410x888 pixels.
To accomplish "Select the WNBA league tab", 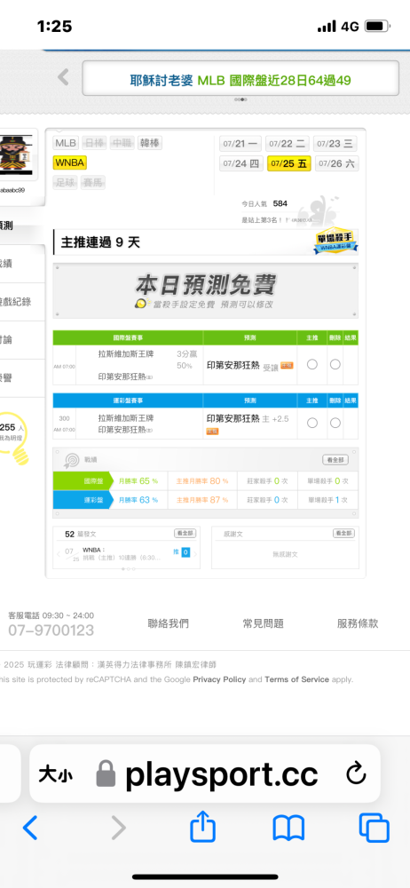I will (69, 163).
